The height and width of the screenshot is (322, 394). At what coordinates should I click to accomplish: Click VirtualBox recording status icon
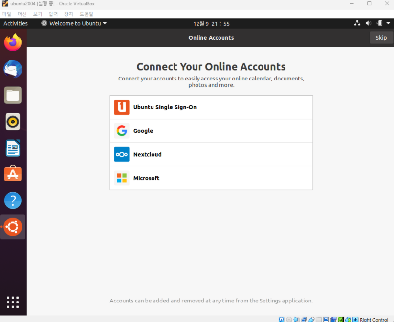tap(333, 319)
